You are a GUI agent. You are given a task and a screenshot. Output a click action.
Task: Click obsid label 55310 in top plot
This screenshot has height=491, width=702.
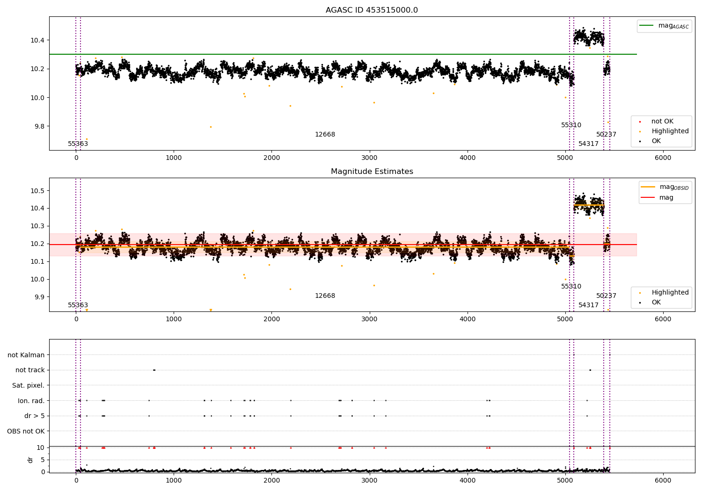571,125
